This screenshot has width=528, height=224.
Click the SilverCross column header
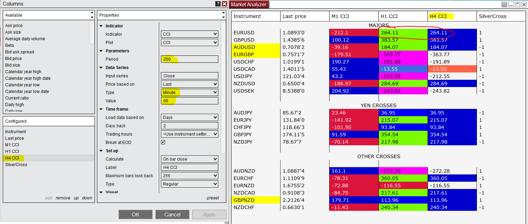point(501,16)
